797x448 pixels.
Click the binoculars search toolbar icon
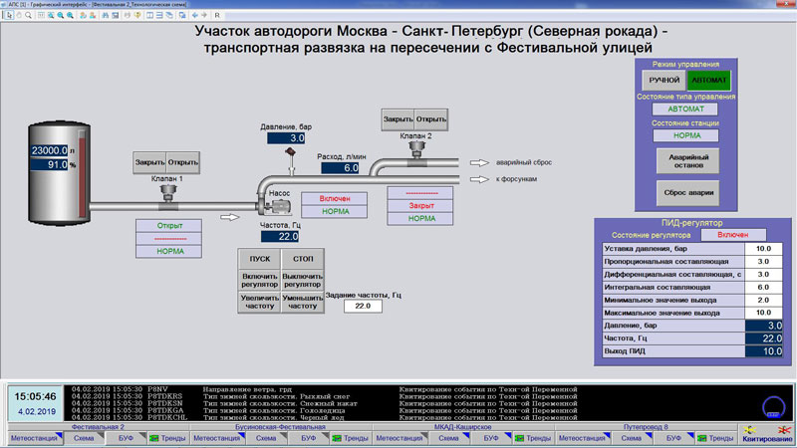106,15
